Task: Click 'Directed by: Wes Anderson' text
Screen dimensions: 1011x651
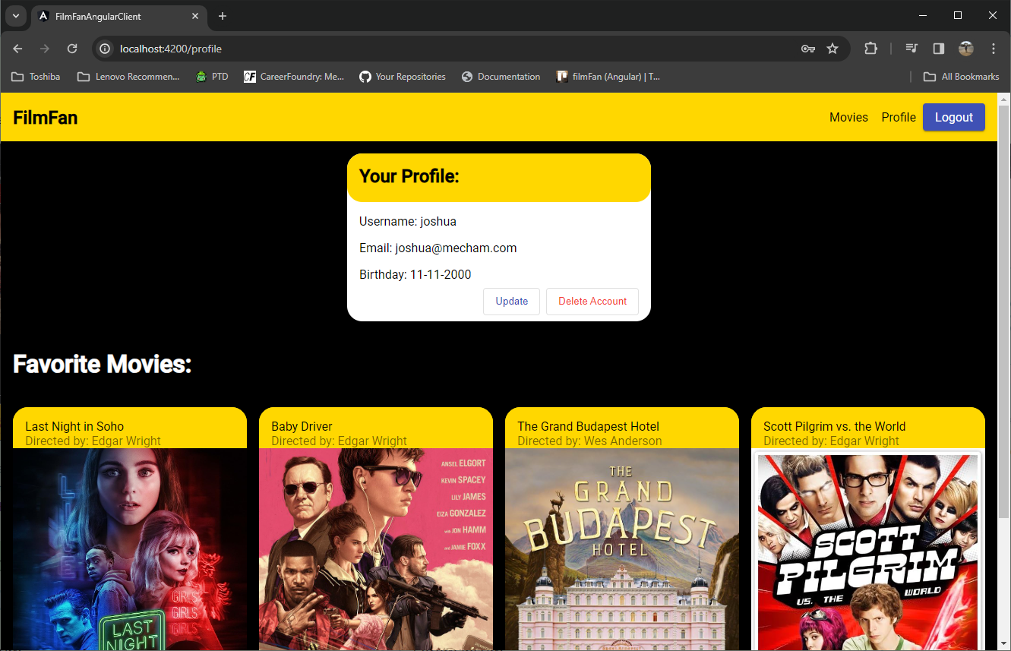Action: coord(589,441)
